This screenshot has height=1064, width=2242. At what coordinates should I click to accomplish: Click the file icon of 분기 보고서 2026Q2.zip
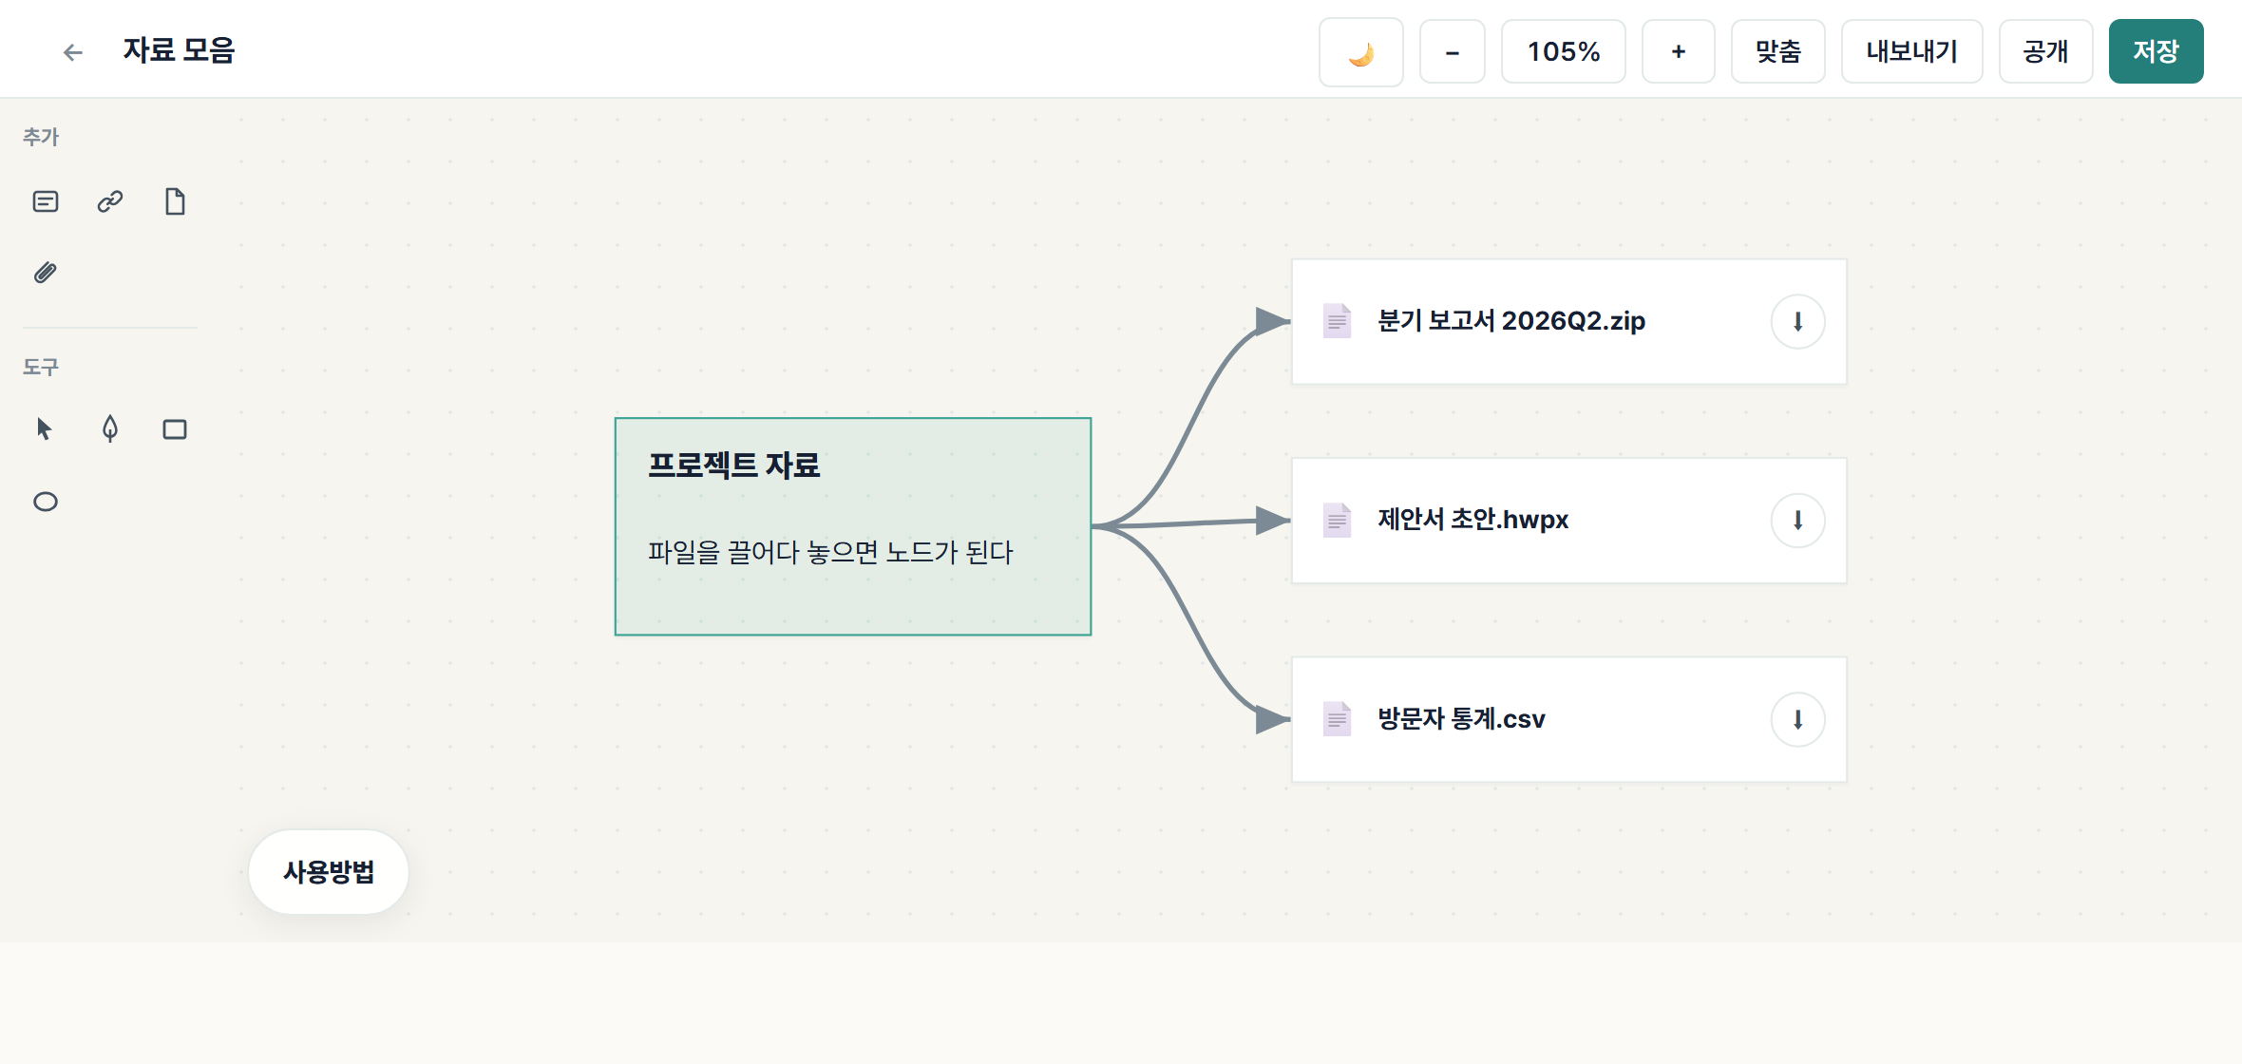[x=1338, y=321]
